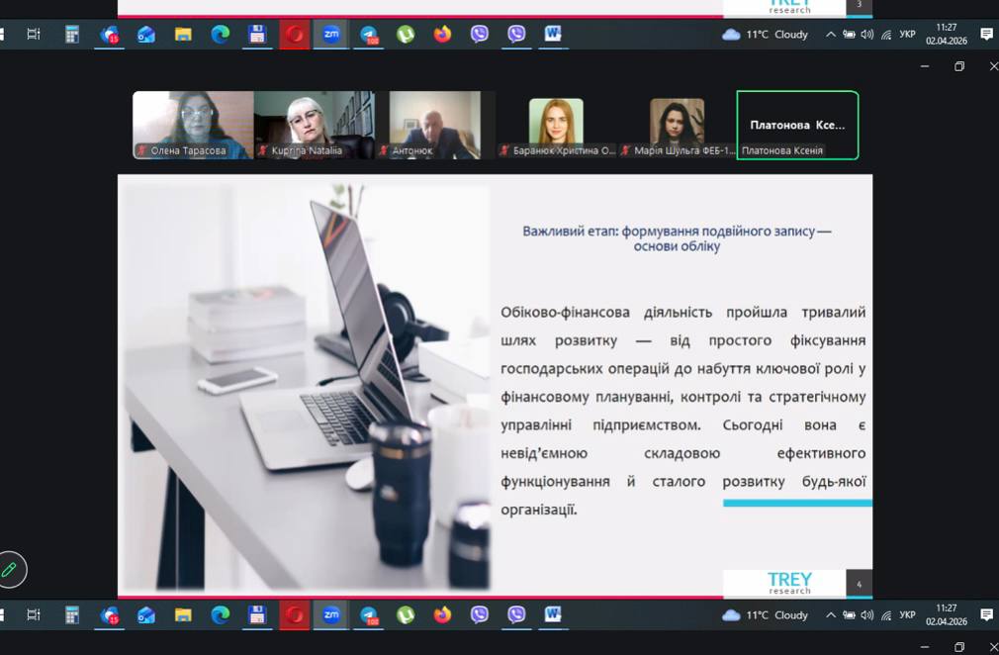Open Telegram from the lower taskbar
This screenshot has width=999, height=655.
pos(369,614)
